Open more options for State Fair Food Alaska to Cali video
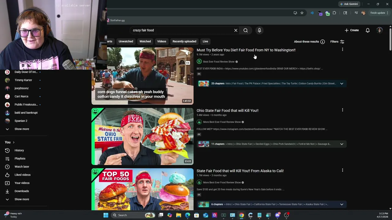This screenshot has height=220, width=392. (342, 170)
